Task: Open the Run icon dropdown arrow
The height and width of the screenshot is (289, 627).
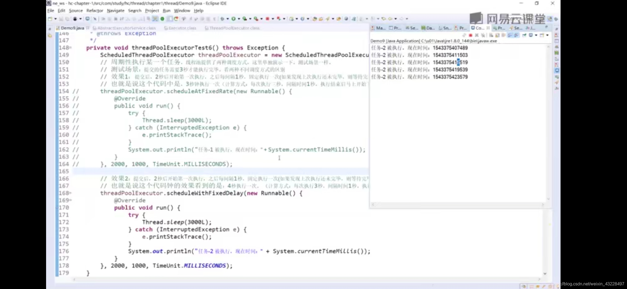Action: pos(239,19)
